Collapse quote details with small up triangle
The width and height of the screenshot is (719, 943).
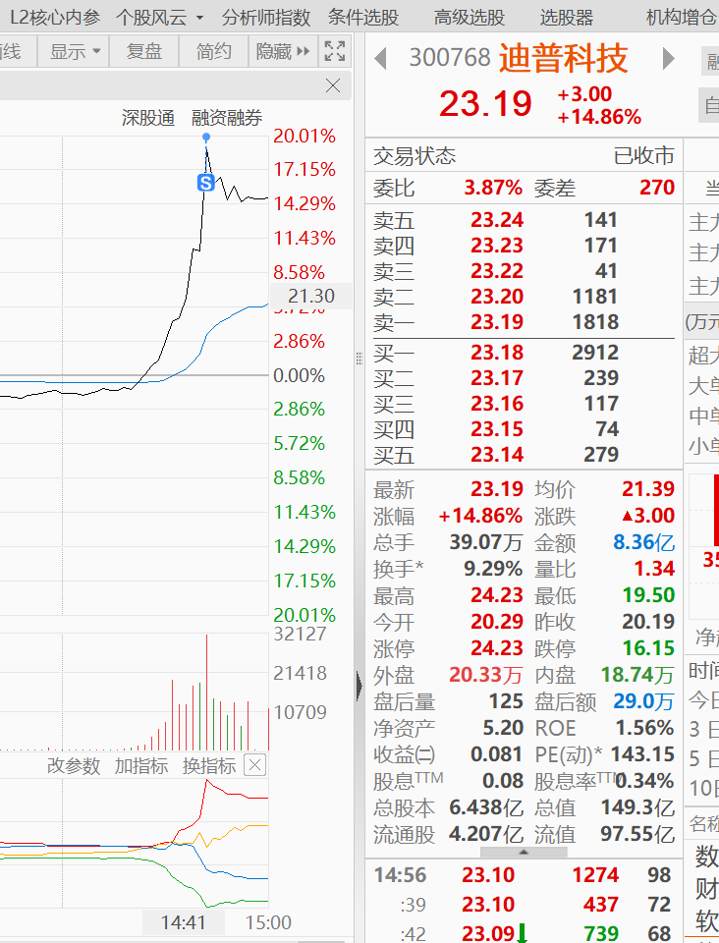524,852
